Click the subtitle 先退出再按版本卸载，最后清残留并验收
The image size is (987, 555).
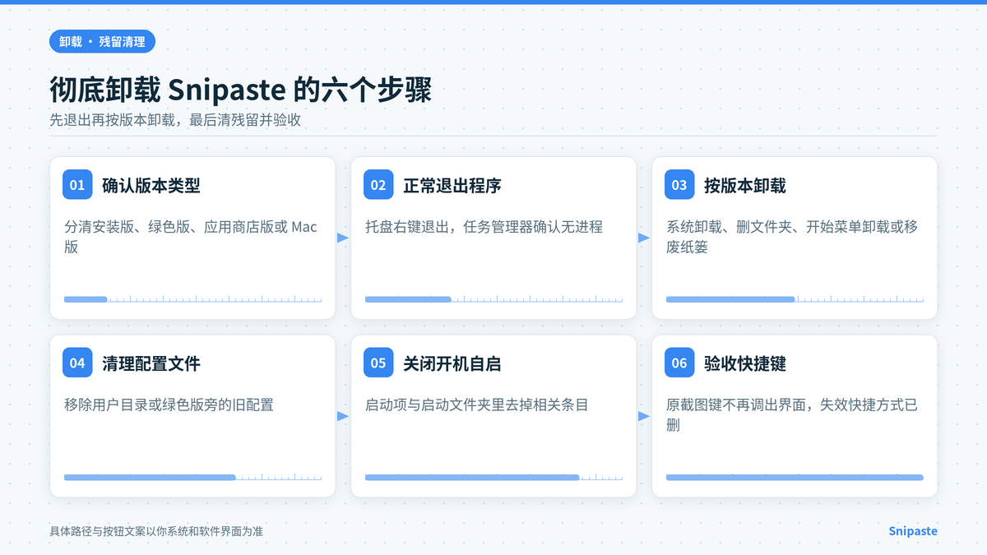tap(175, 120)
